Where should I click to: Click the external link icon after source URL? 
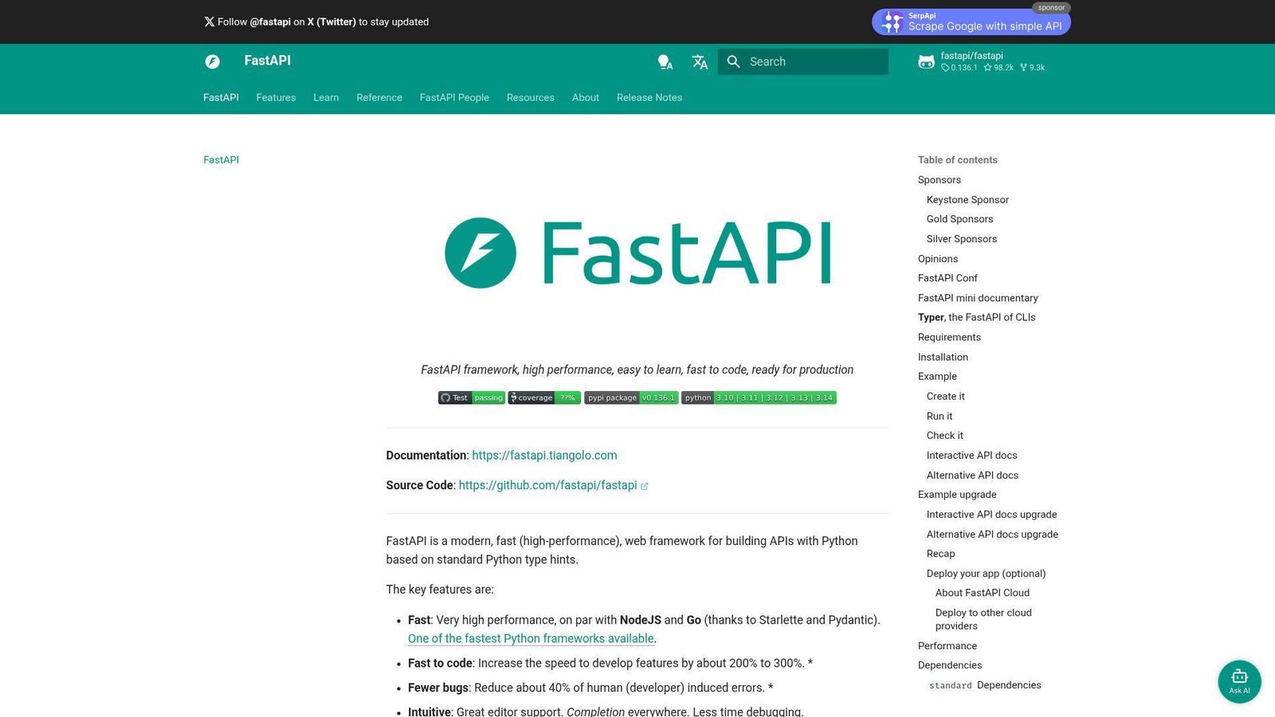pyautogui.click(x=644, y=486)
